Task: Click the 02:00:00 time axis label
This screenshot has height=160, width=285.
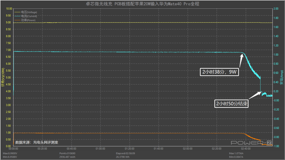Action: click(188, 149)
